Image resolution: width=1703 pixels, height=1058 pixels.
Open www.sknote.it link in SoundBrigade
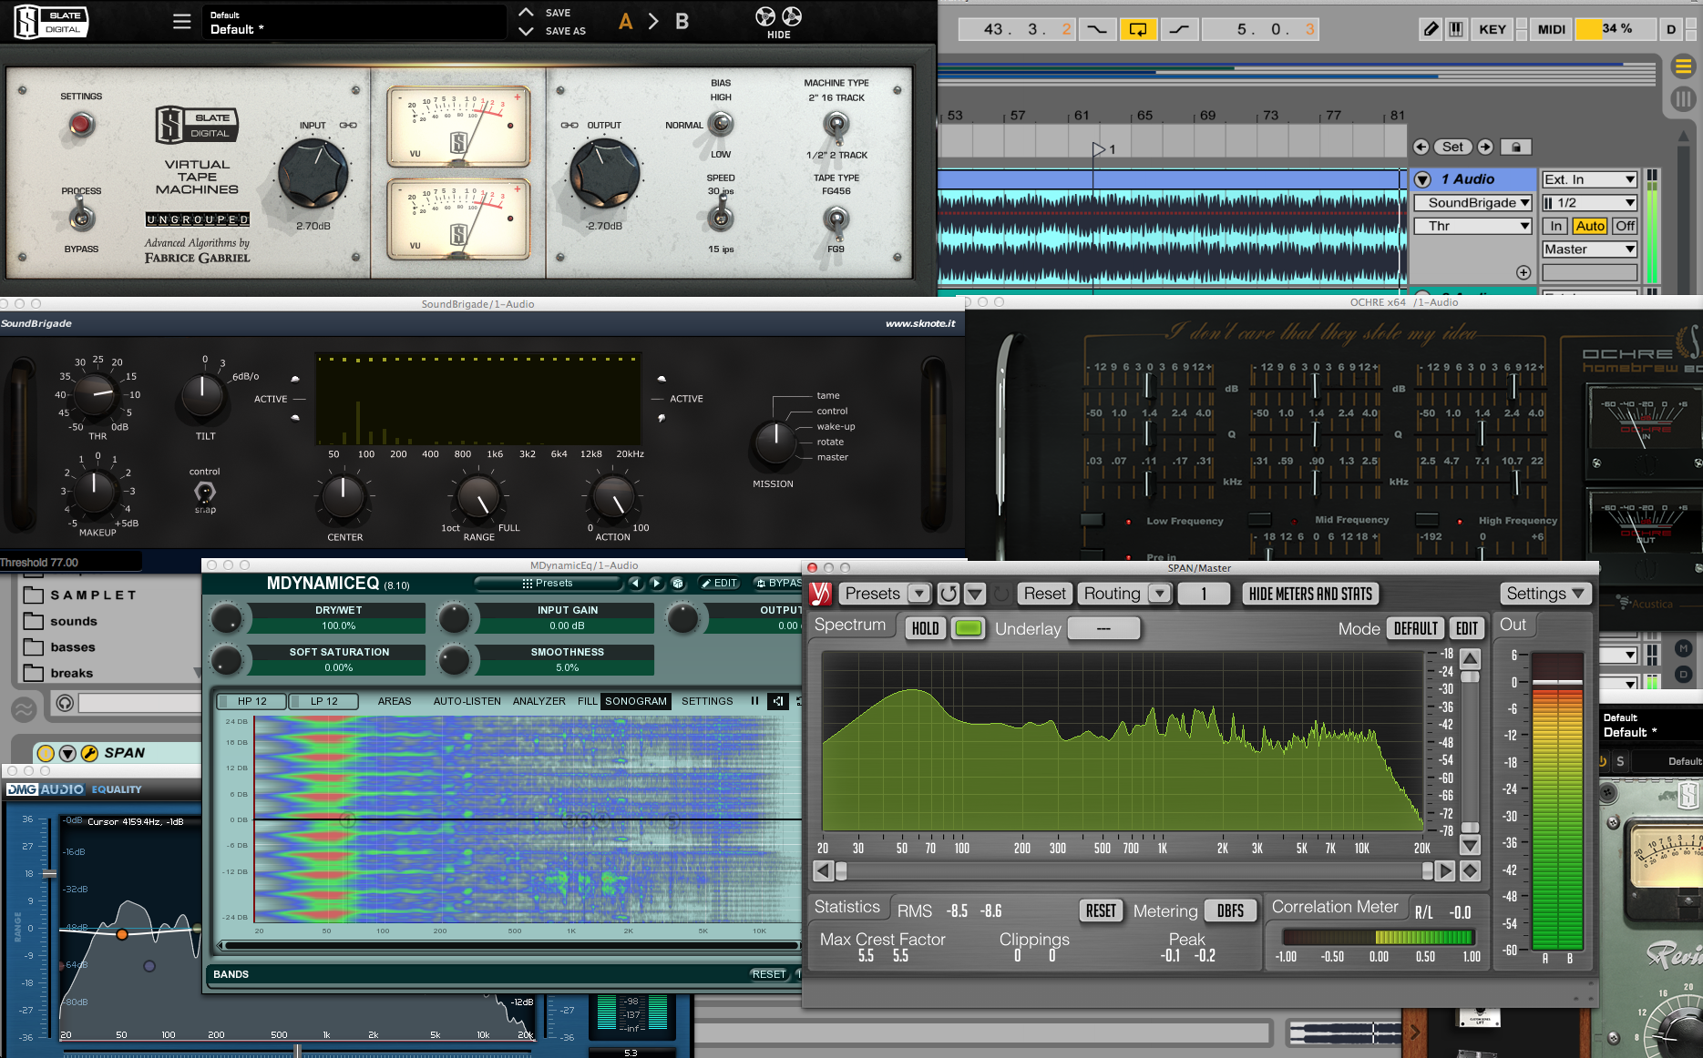[x=920, y=323]
